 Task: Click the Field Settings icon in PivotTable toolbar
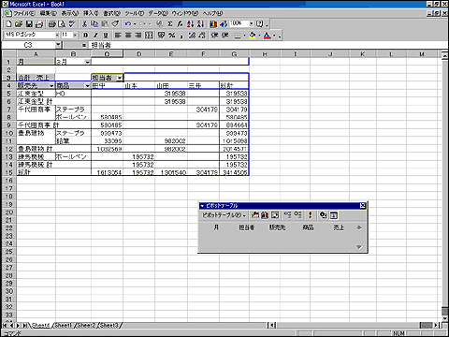[323, 215]
